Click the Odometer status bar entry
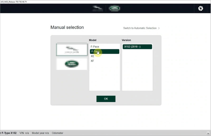Screen dimensions: 211x136 point(57,133)
